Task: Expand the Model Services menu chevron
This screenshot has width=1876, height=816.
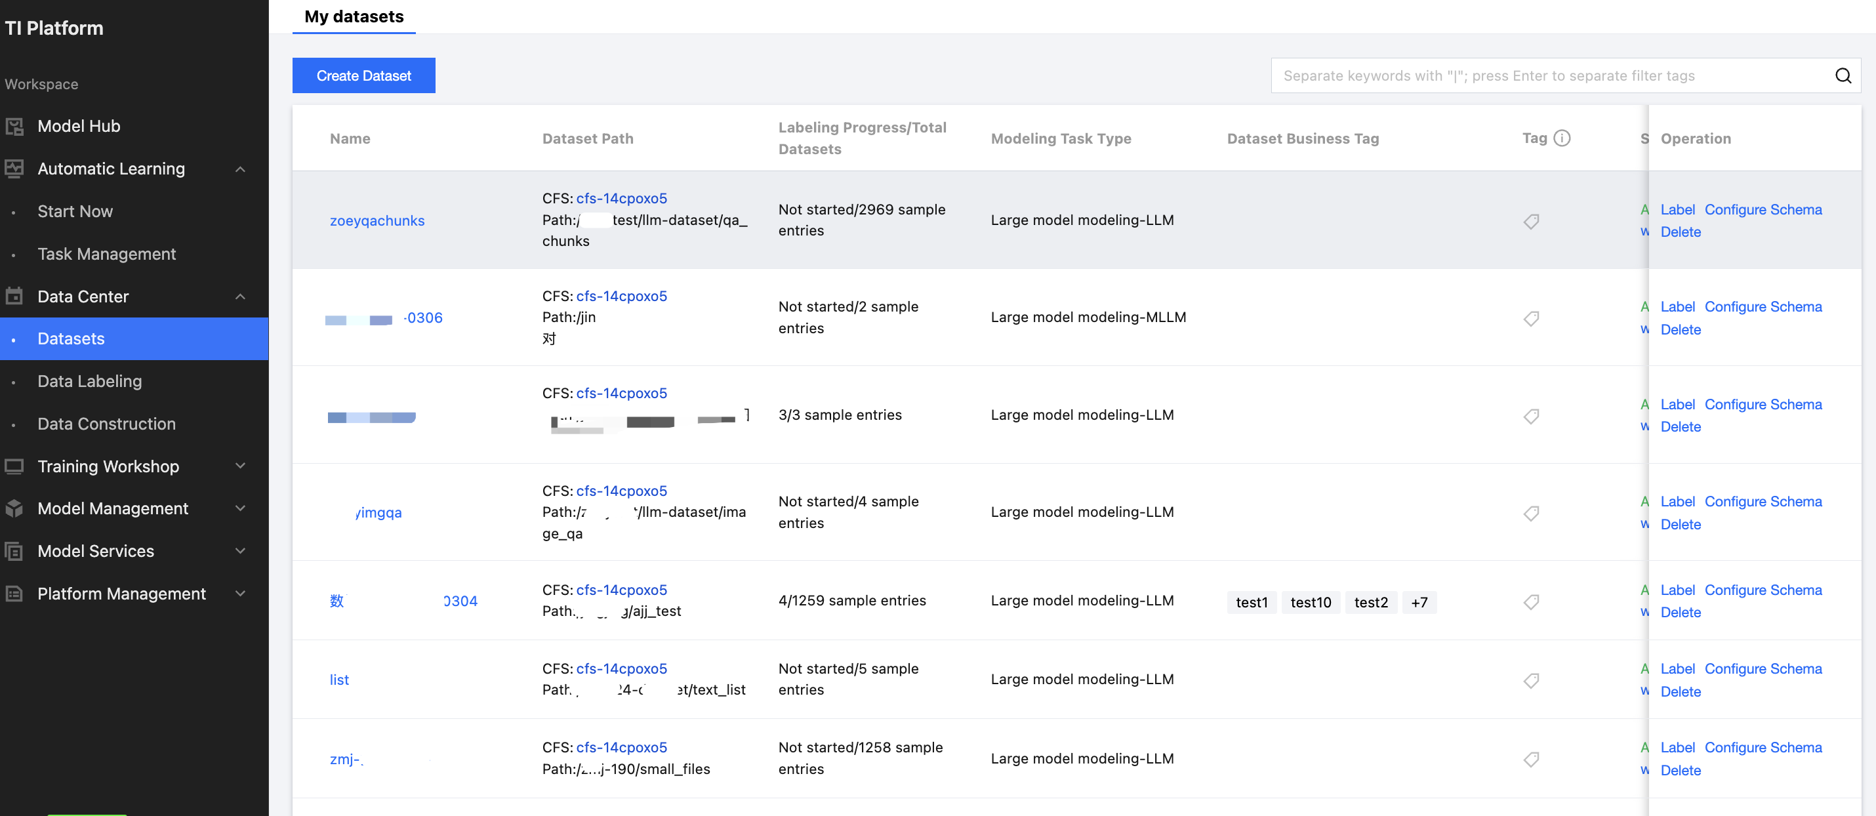Action: [240, 551]
